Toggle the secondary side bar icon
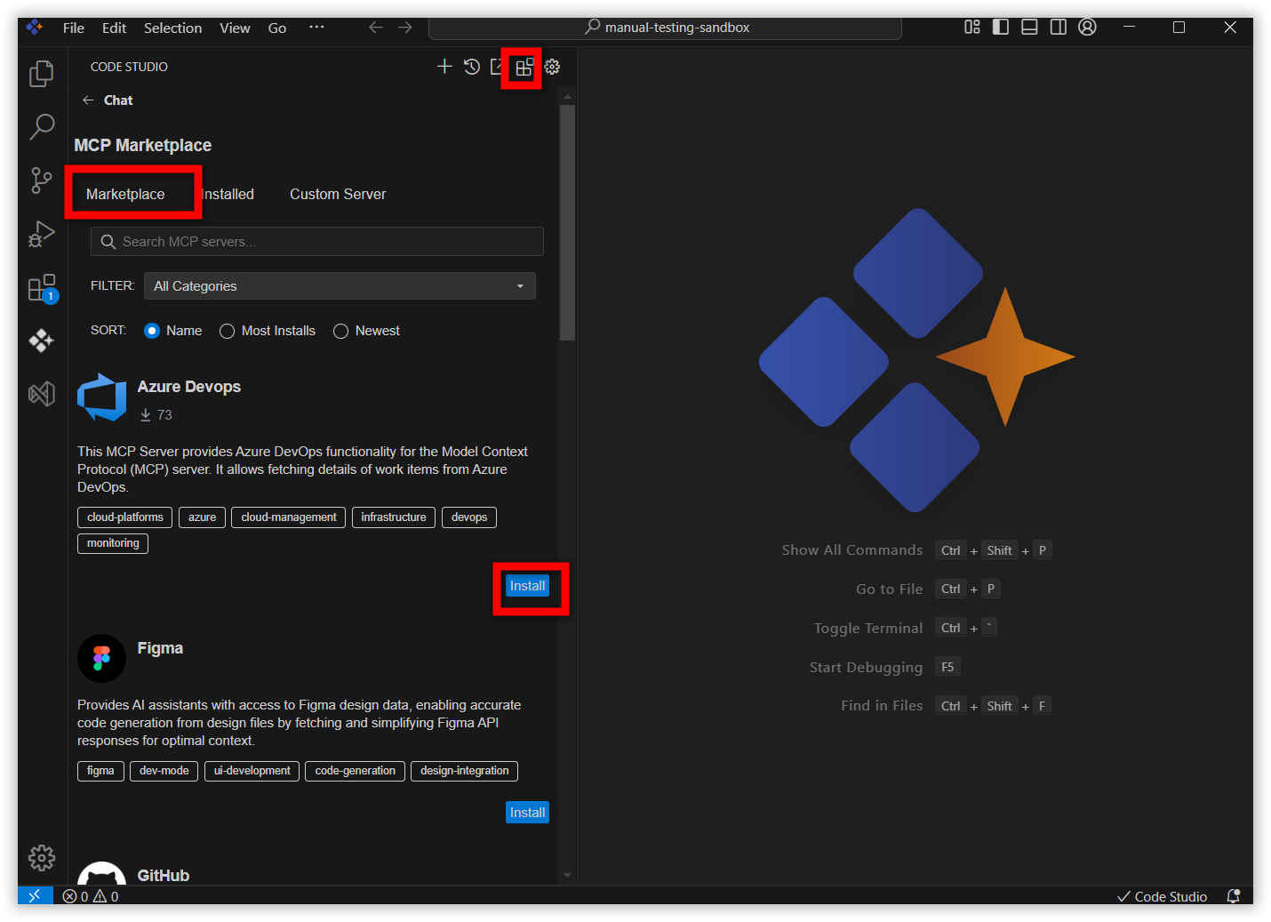 1058,28
